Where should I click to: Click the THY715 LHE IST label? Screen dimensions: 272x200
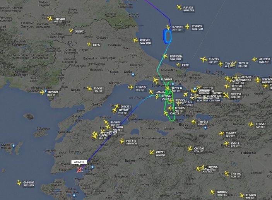[214, 61]
